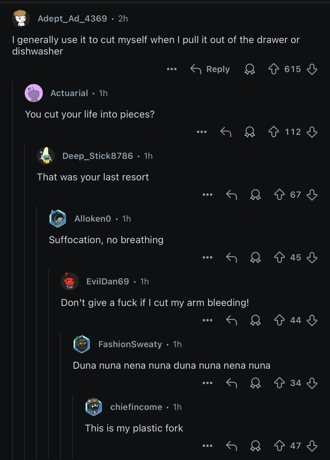The width and height of the screenshot is (330, 460).
Task: Downvote Adept_Ad_4369's comment with 615 points
Action: point(312,69)
